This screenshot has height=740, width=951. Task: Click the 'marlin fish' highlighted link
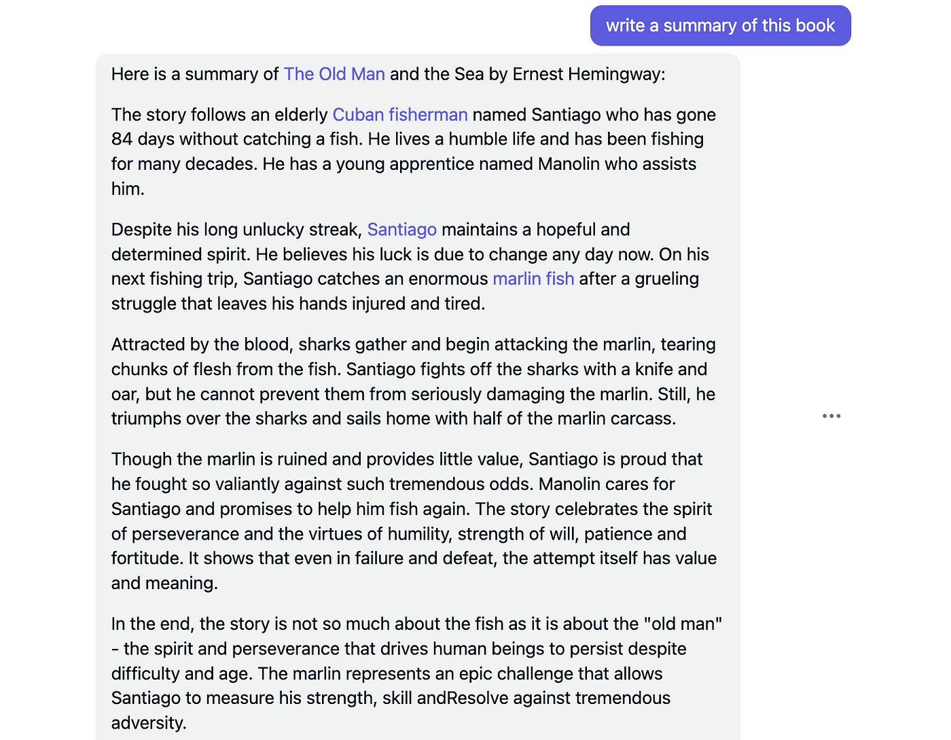pos(533,279)
